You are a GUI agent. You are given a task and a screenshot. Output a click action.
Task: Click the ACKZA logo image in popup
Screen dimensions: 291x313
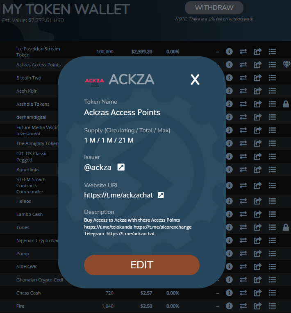pos(94,81)
